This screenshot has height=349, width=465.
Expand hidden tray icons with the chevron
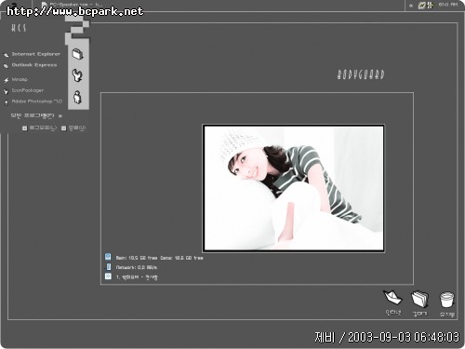pos(411,6)
